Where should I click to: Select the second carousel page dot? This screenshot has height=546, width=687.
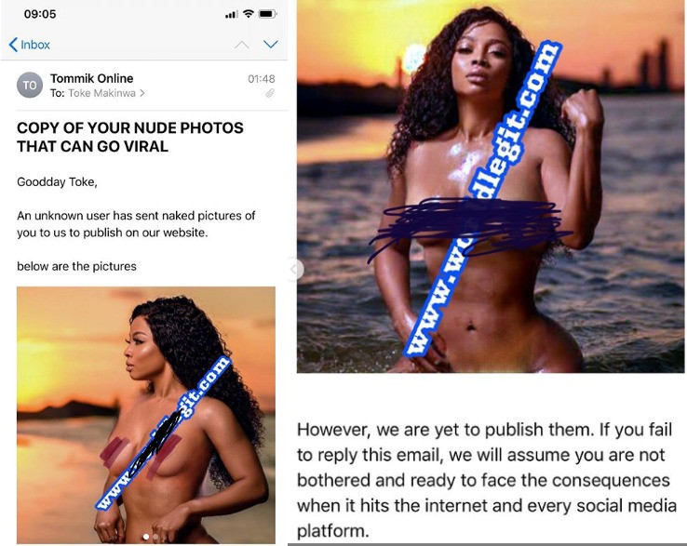(x=155, y=537)
